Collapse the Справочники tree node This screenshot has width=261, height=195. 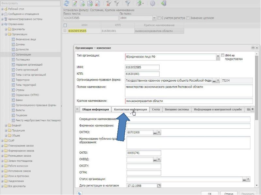[x=2, y=24]
